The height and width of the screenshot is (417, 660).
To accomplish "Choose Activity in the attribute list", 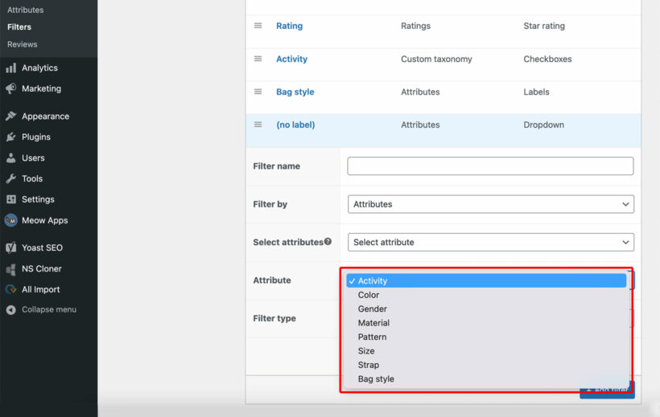I will (x=486, y=280).
